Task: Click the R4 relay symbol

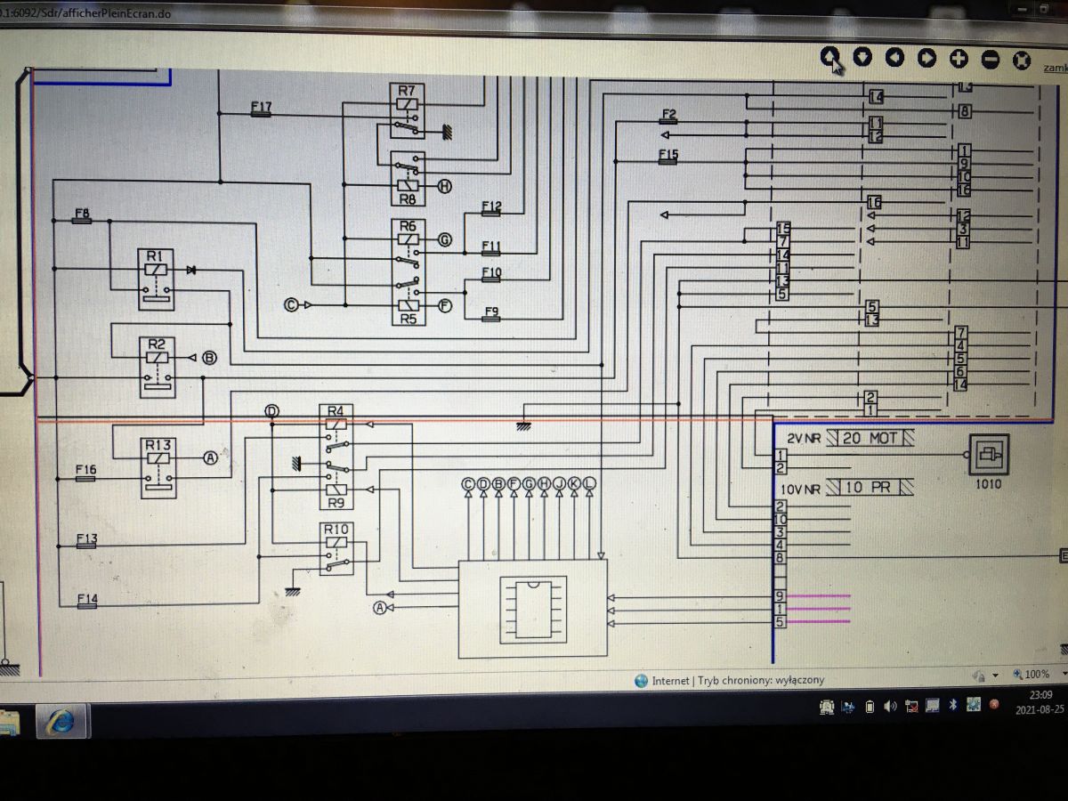Action: click(336, 429)
